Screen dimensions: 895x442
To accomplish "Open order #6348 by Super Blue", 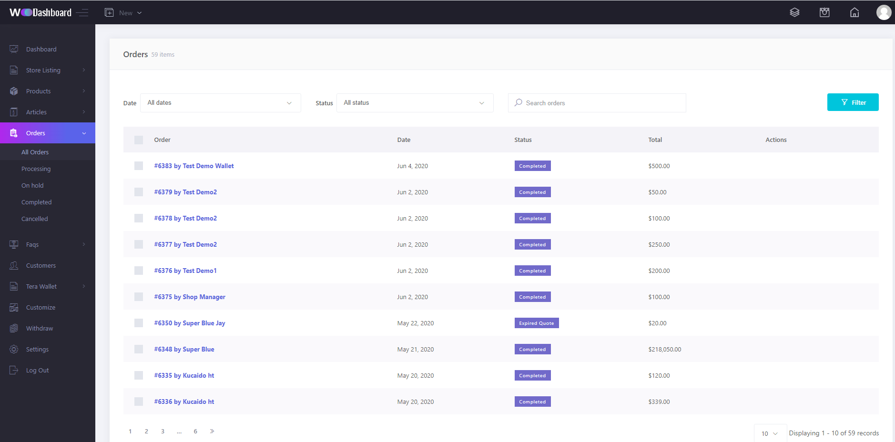I will tap(184, 349).
